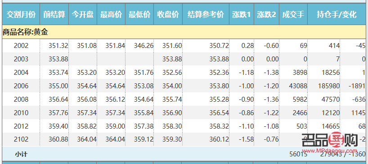Screen dimensions: 368x164
Task: Click previous settlement 357.76
Action: [x=58, y=113]
